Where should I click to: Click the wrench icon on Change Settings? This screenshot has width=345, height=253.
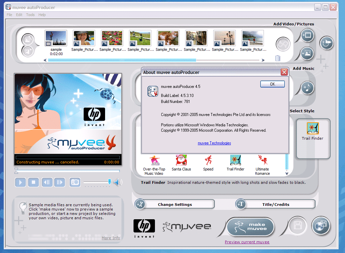[x=140, y=204]
